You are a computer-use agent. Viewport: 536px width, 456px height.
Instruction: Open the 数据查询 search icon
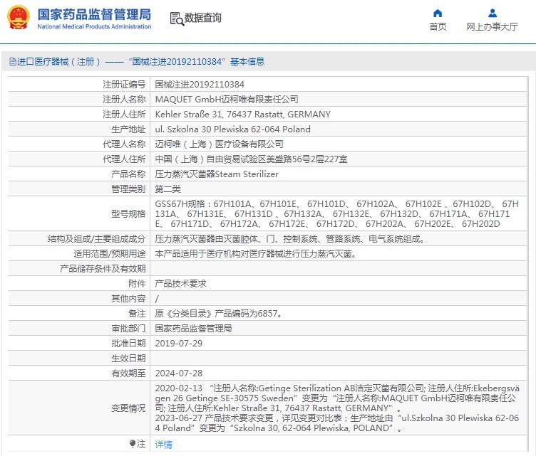pos(177,18)
